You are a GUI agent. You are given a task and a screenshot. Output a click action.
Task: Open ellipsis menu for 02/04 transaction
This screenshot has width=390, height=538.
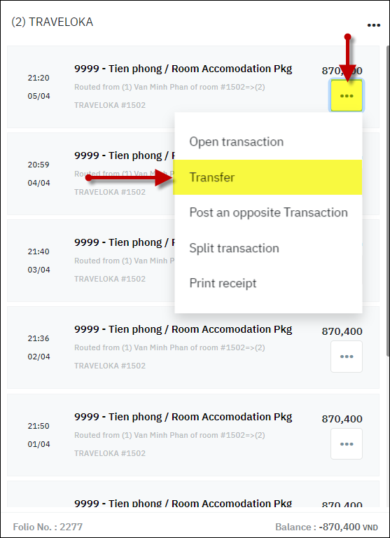pos(347,357)
